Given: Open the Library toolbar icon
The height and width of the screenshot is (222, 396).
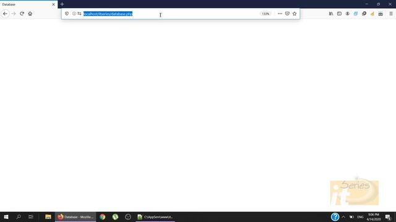Looking at the screenshot, I should pyautogui.click(x=331, y=14).
